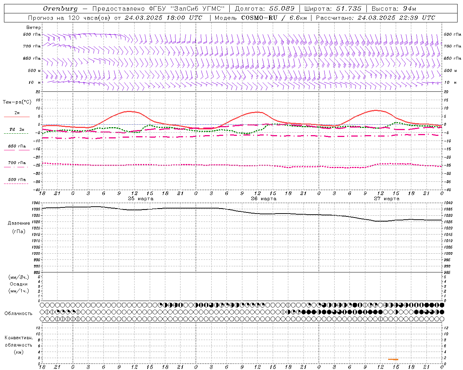Click the "27 марта" date label
This screenshot has width=463, height=370.
pos(387,199)
